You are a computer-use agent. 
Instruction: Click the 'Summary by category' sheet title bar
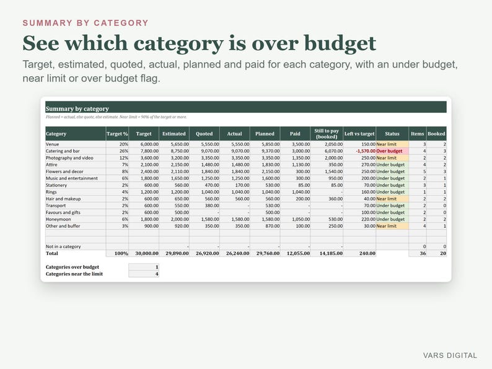[x=246, y=107]
